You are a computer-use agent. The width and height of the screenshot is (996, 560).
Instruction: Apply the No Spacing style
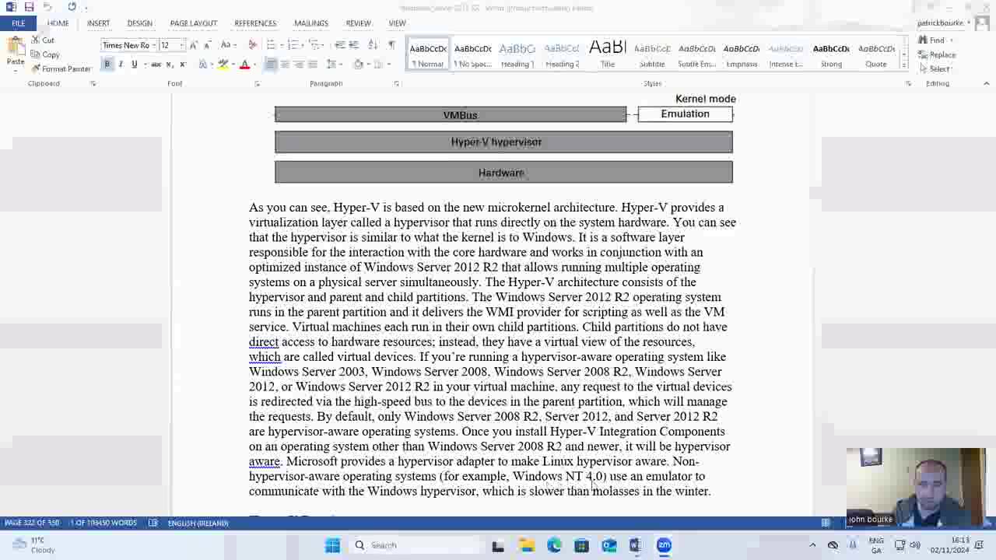(x=472, y=54)
